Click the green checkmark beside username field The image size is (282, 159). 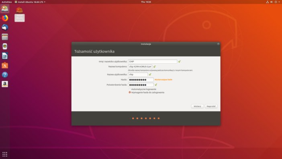(150, 74)
